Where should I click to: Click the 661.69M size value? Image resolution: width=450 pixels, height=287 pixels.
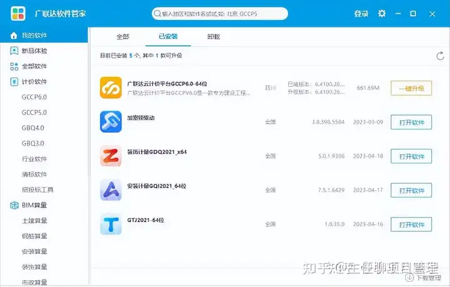pyautogui.click(x=368, y=88)
